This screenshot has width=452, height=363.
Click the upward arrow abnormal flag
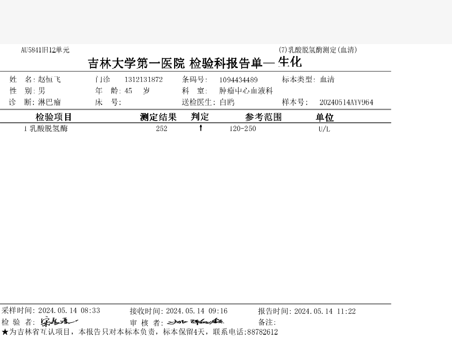pyautogui.click(x=201, y=128)
